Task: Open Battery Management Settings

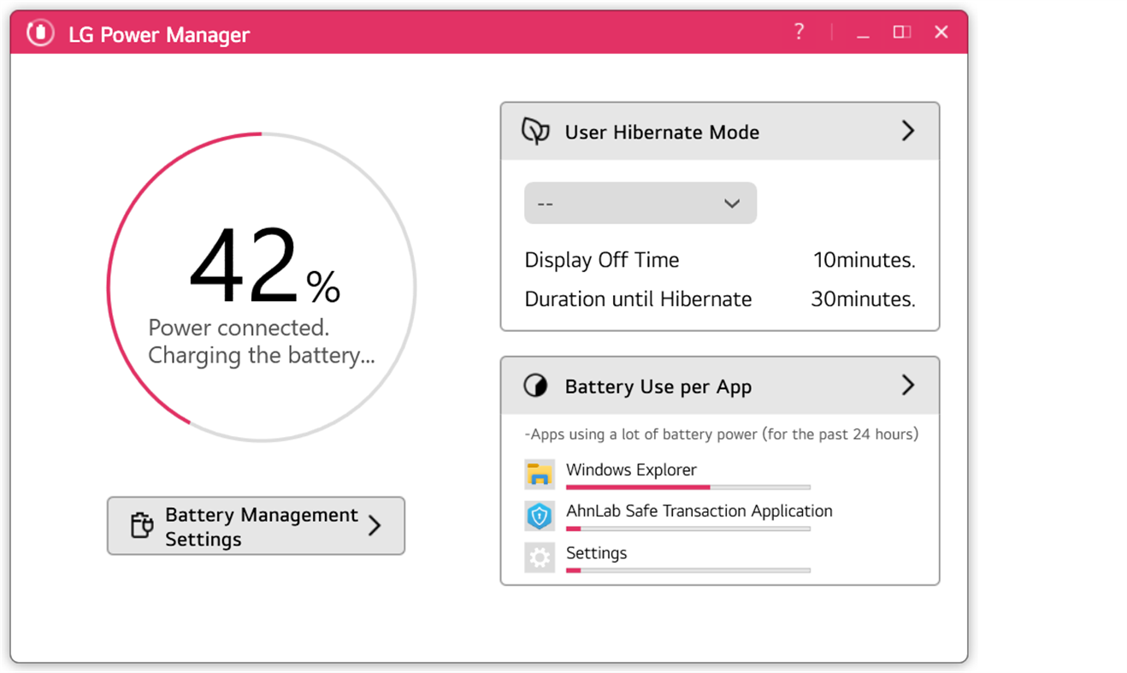Action: tap(255, 525)
